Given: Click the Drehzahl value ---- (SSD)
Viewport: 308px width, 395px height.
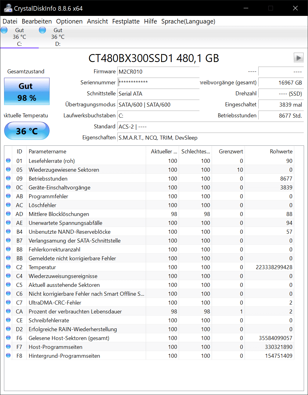Looking at the screenshot, I should pyautogui.click(x=281, y=93).
